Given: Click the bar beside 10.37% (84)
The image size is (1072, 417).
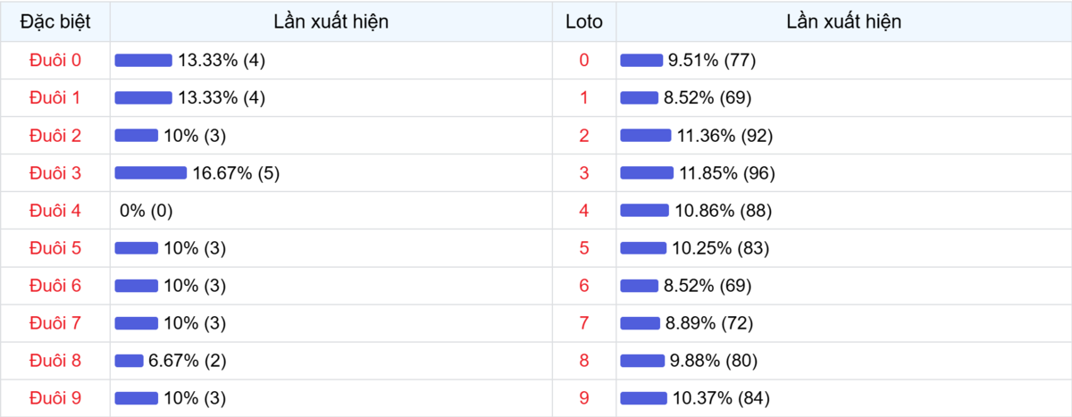Looking at the screenshot, I should [642, 398].
